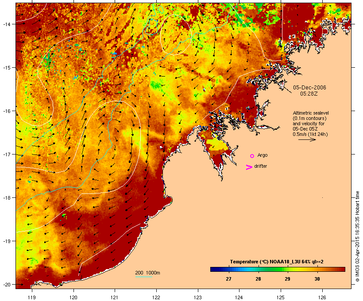
Task: Click latitude axis label -20
Action: (7, 284)
